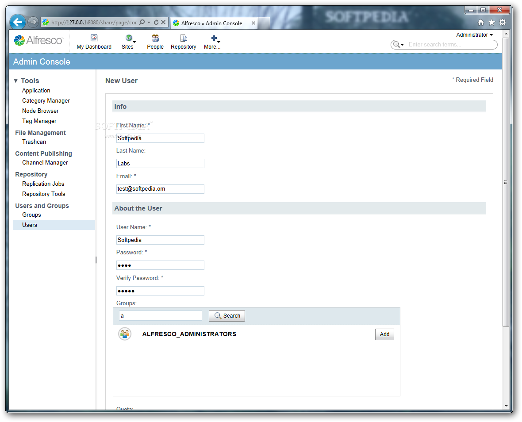Click the vertical scrollbar thumb
This screenshot has width=522, height=422.
[x=506, y=182]
